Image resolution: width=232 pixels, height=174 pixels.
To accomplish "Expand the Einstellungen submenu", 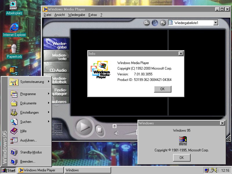I will 29,113.
